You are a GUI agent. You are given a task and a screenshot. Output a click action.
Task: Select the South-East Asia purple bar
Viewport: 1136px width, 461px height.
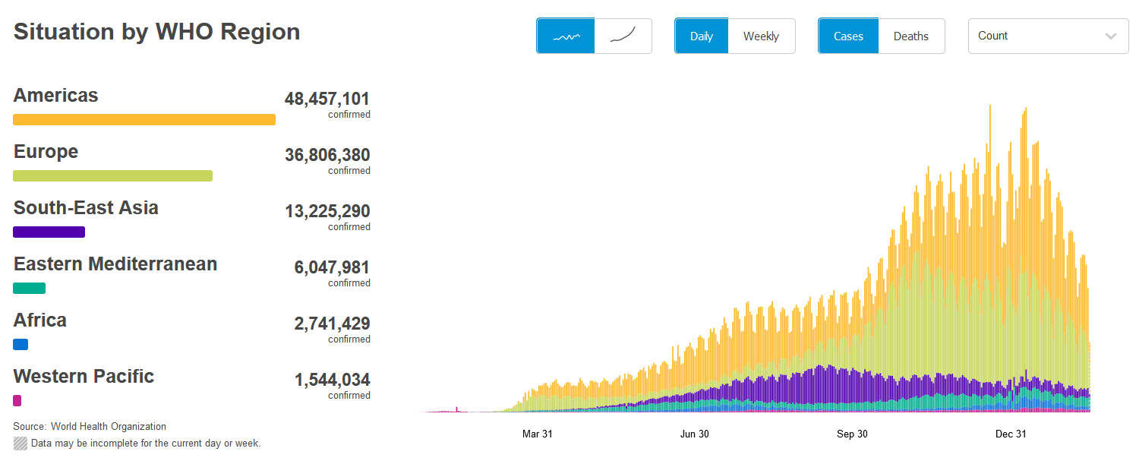click(x=49, y=232)
